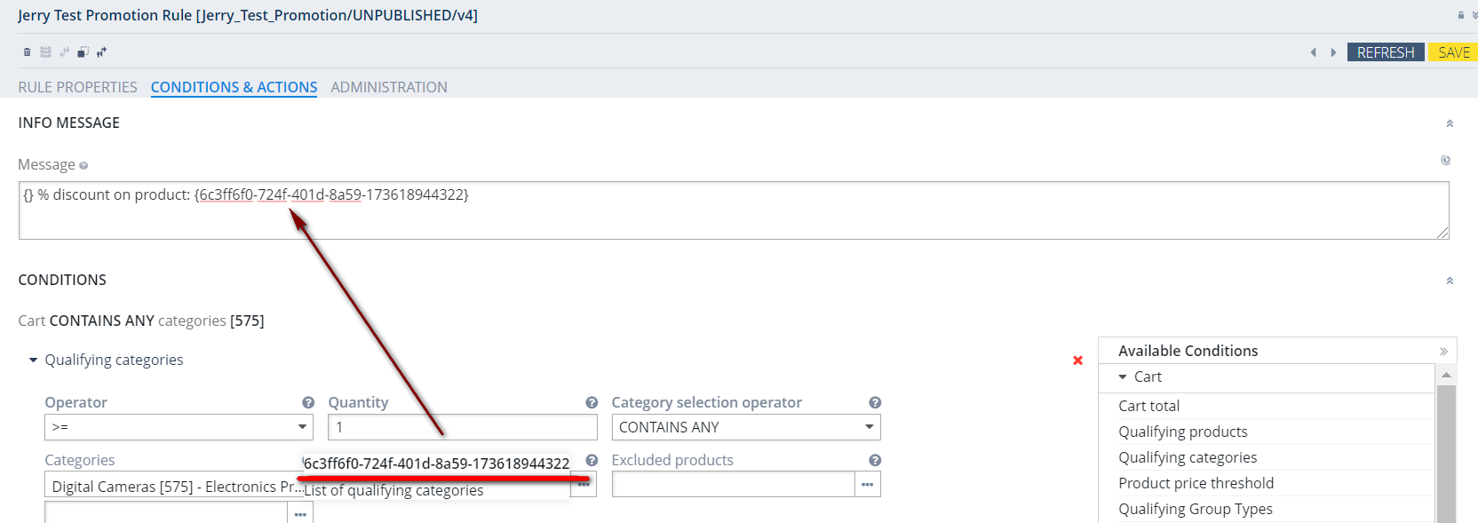Switch to the RULE PROPERTIES tab
This screenshot has height=523, width=1478.
pyautogui.click(x=77, y=87)
